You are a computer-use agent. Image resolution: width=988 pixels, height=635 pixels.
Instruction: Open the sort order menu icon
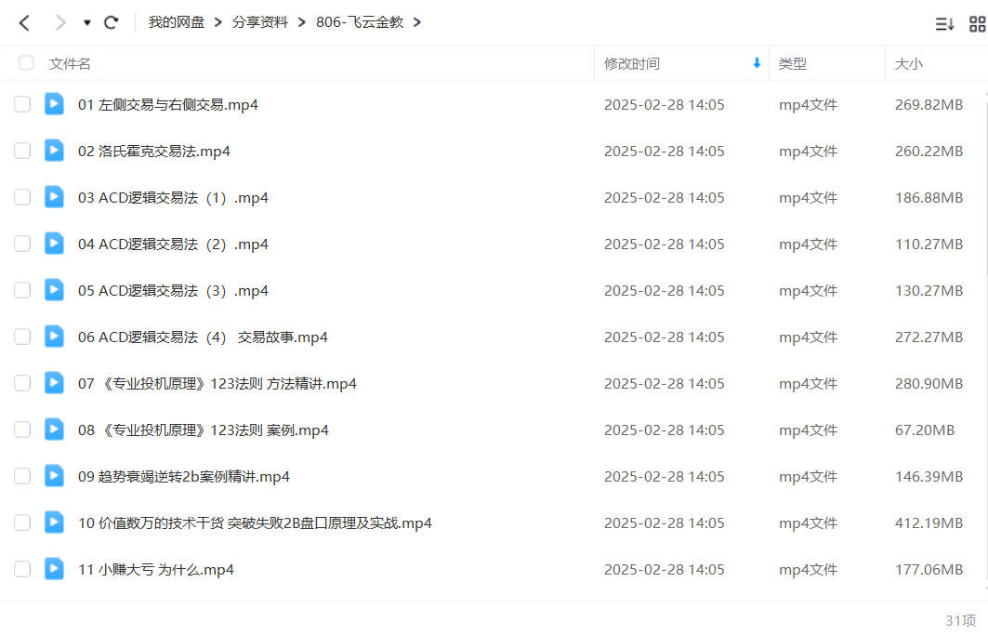(944, 24)
